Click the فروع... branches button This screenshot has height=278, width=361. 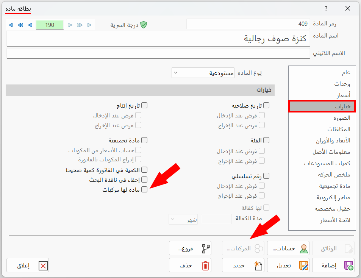click(190, 248)
